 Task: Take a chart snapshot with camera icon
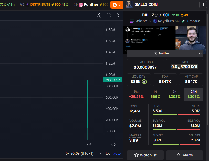(x=118, y=15)
